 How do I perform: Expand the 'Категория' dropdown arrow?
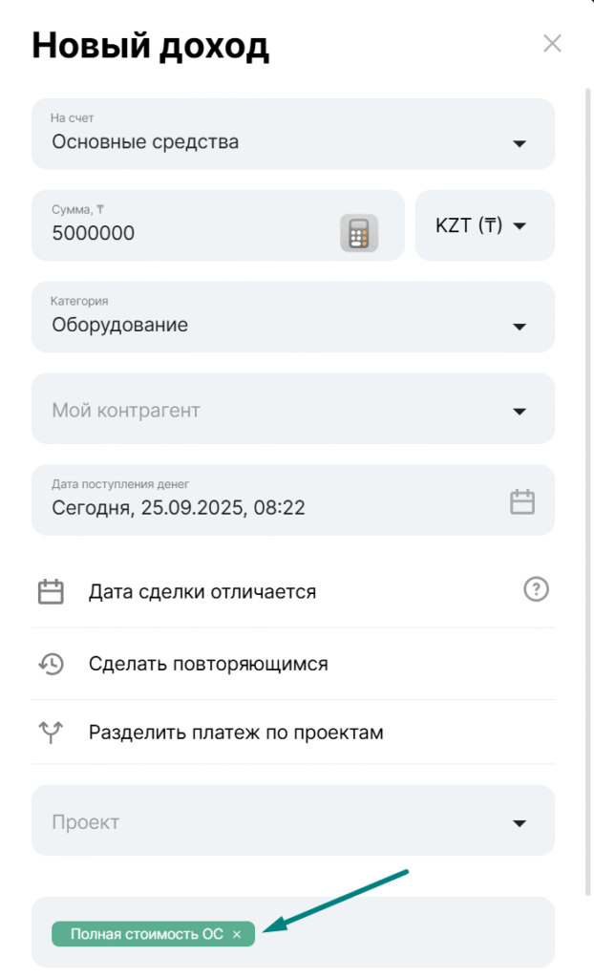520,327
